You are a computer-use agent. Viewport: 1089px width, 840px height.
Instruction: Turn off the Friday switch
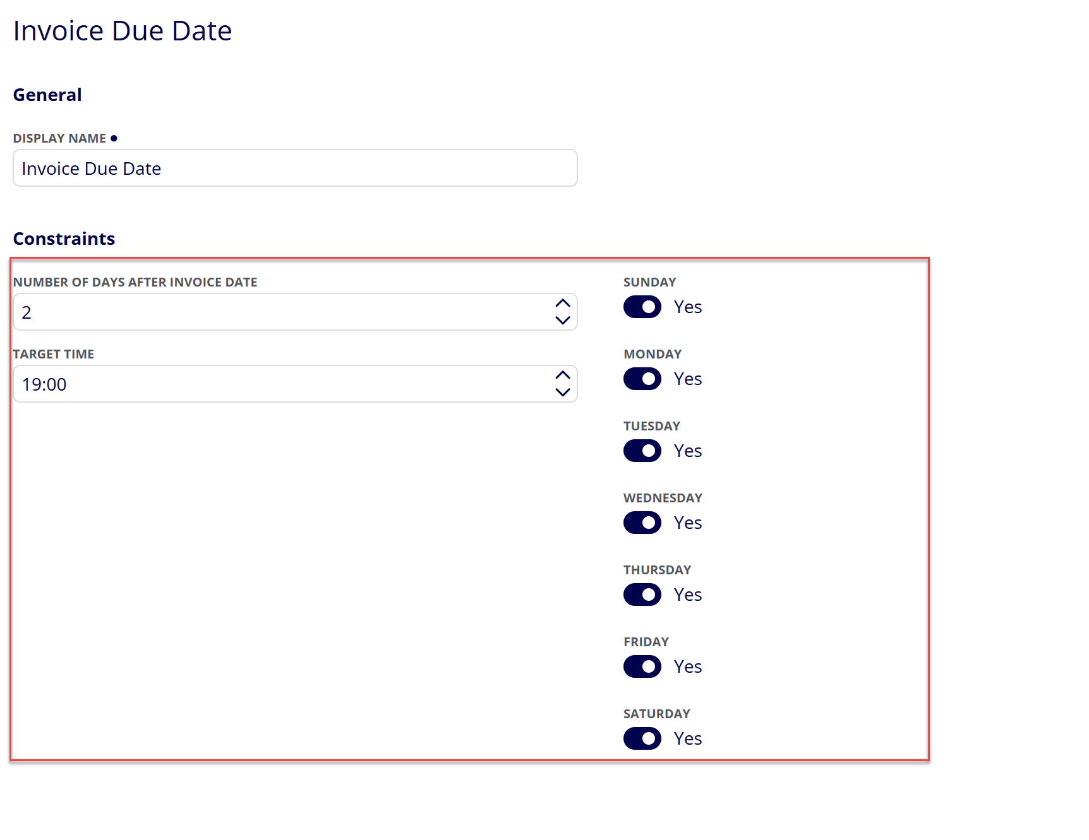[x=642, y=666]
